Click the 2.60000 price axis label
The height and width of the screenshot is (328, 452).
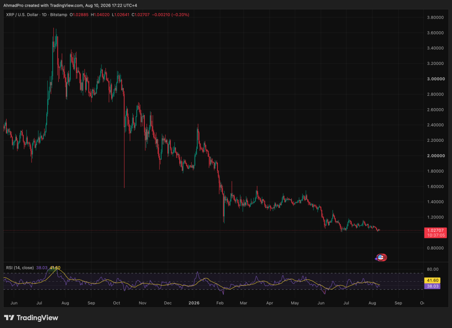[435, 109]
